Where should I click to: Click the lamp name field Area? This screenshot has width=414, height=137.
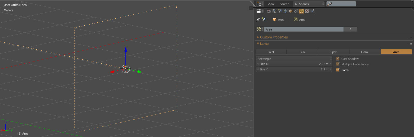(304, 29)
